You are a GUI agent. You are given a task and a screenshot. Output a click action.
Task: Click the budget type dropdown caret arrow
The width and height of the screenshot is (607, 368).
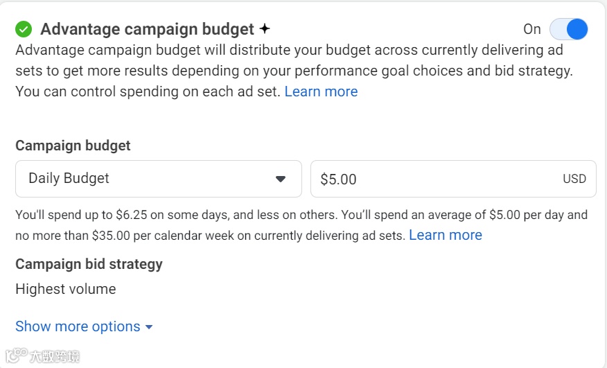point(281,179)
